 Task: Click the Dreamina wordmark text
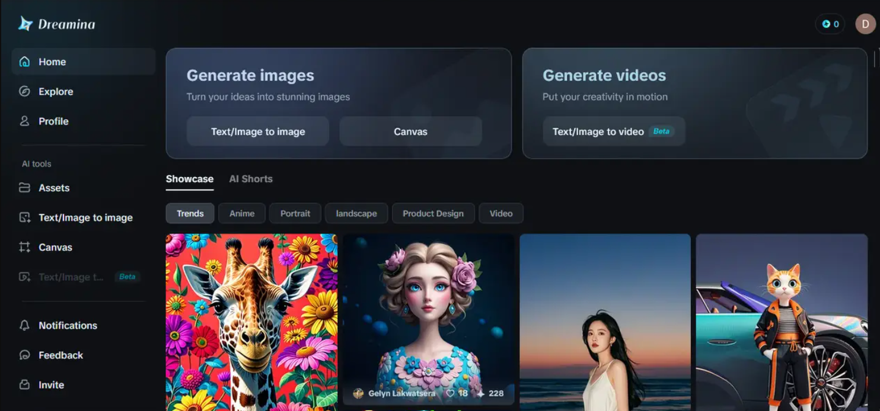click(66, 24)
